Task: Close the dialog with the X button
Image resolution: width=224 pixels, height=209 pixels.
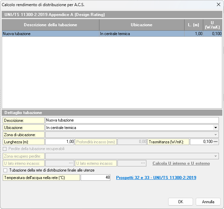Action: tap(218, 4)
